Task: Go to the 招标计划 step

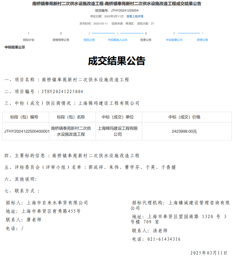Action: pyautogui.click(x=29, y=40)
